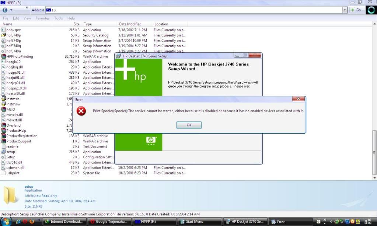
Task: Select the file name hpzjut01.dll
Action: tap(15, 78)
